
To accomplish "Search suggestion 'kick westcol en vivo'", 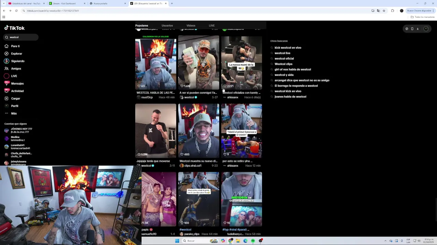I will tap(288, 48).
